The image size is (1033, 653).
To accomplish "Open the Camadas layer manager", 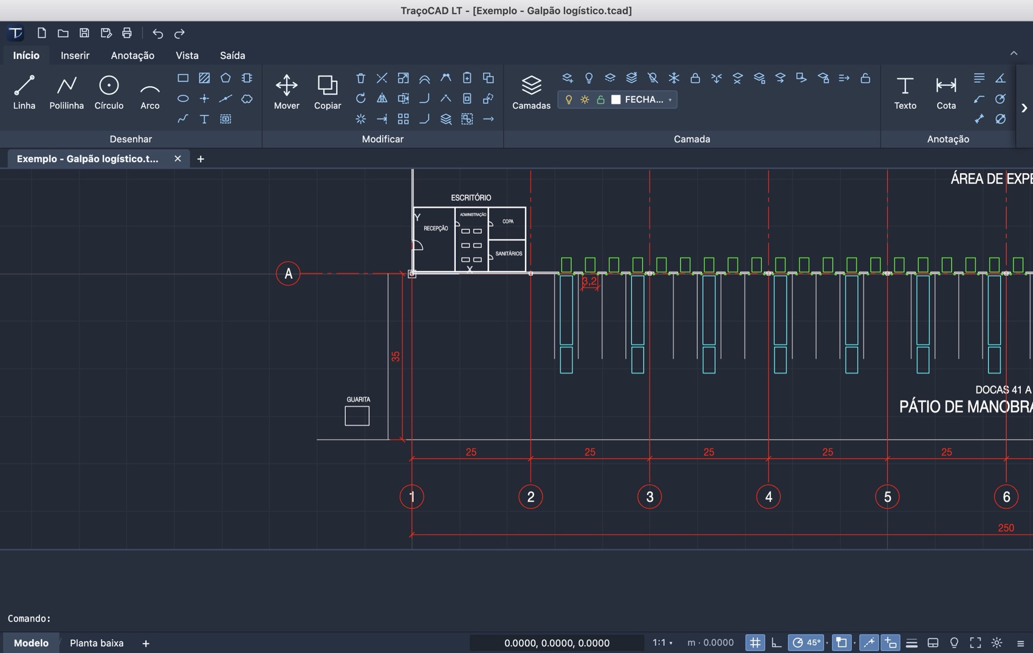I will click(x=531, y=92).
